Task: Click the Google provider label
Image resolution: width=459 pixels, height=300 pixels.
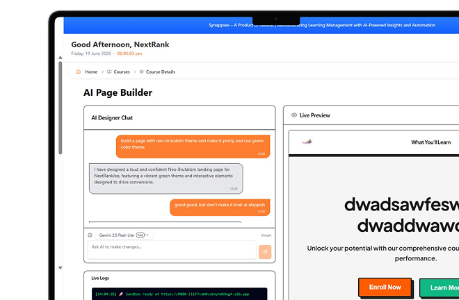Action: coord(266,235)
